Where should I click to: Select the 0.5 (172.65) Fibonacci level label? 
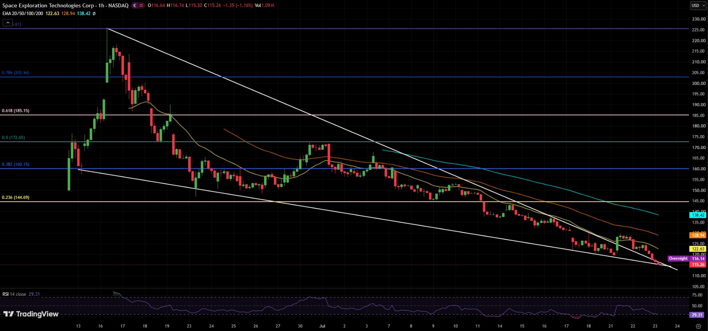tap(13, 137)
